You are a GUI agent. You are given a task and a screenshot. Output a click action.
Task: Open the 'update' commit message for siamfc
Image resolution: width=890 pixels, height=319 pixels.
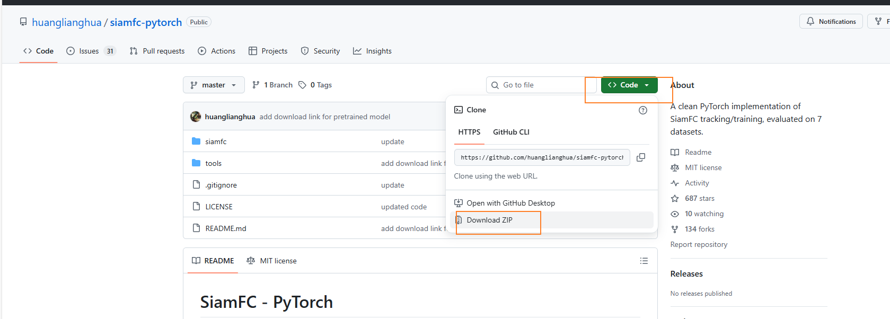(x=393, y=141)
